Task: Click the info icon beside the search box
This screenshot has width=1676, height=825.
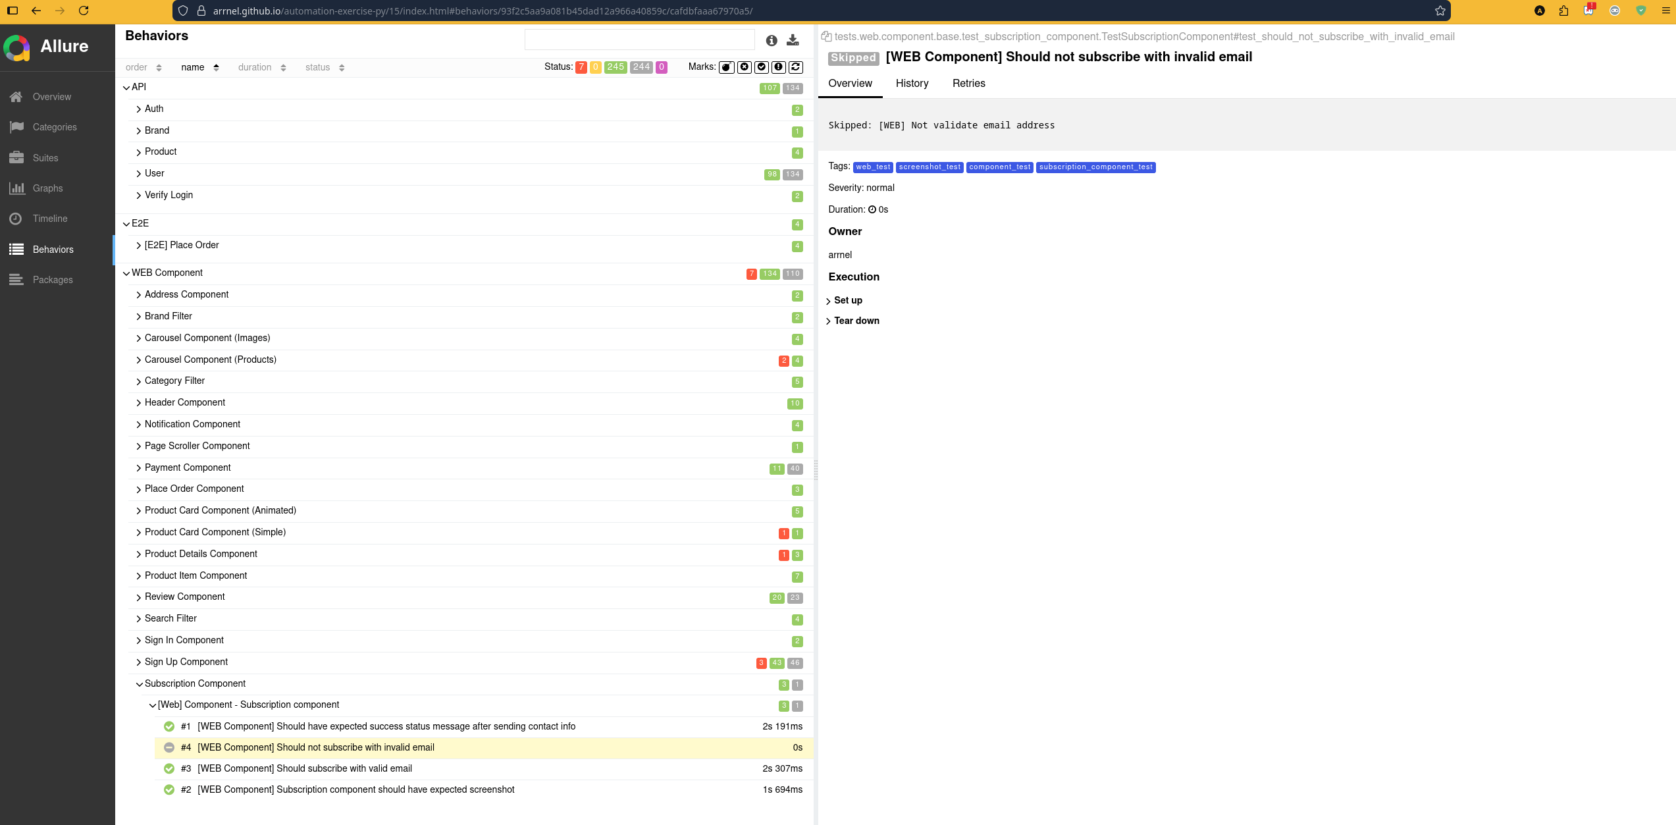Action: tap(772, 40)
